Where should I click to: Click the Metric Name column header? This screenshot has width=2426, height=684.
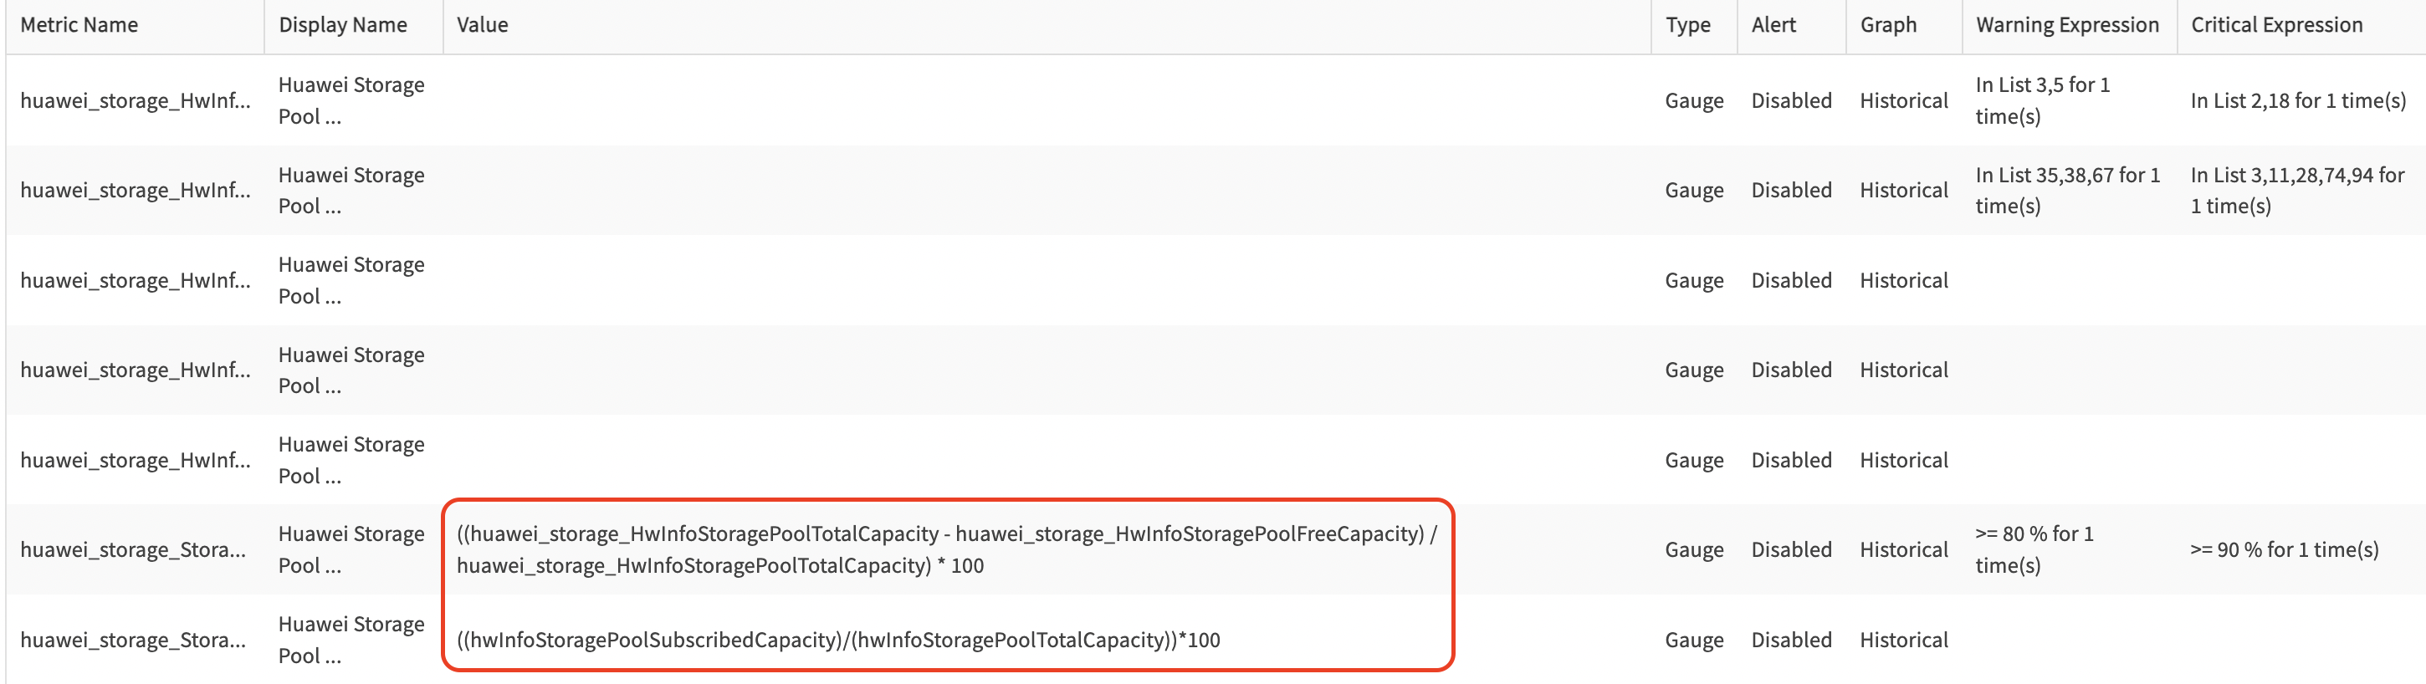[79, 25]
